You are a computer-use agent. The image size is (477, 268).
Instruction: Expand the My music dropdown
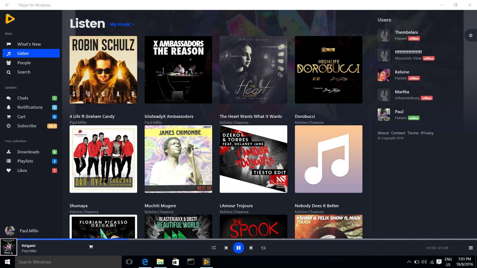click(122, 24)
